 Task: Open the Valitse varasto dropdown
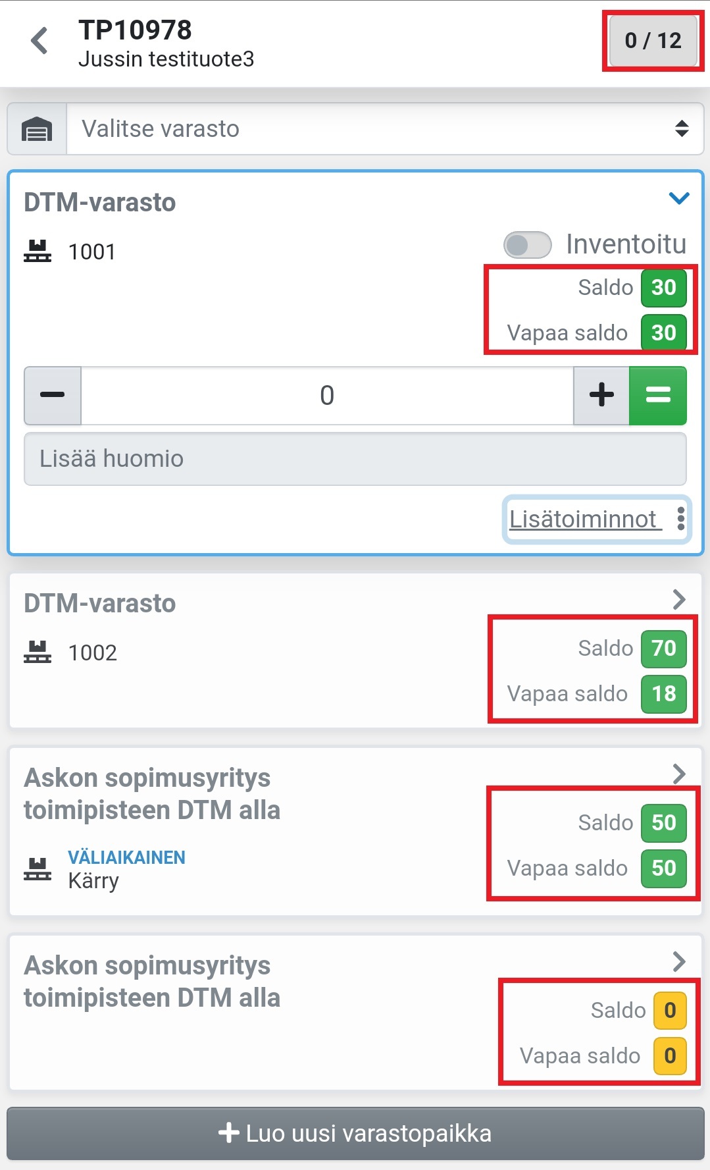pyautogui.click(x=385, y=129)
